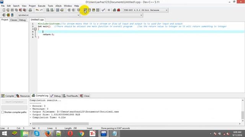Click the Save file toolbar icon
Image resolution: width=245 pixels, height=137 pixels.
pyautogui.click(x=12, y=10)
